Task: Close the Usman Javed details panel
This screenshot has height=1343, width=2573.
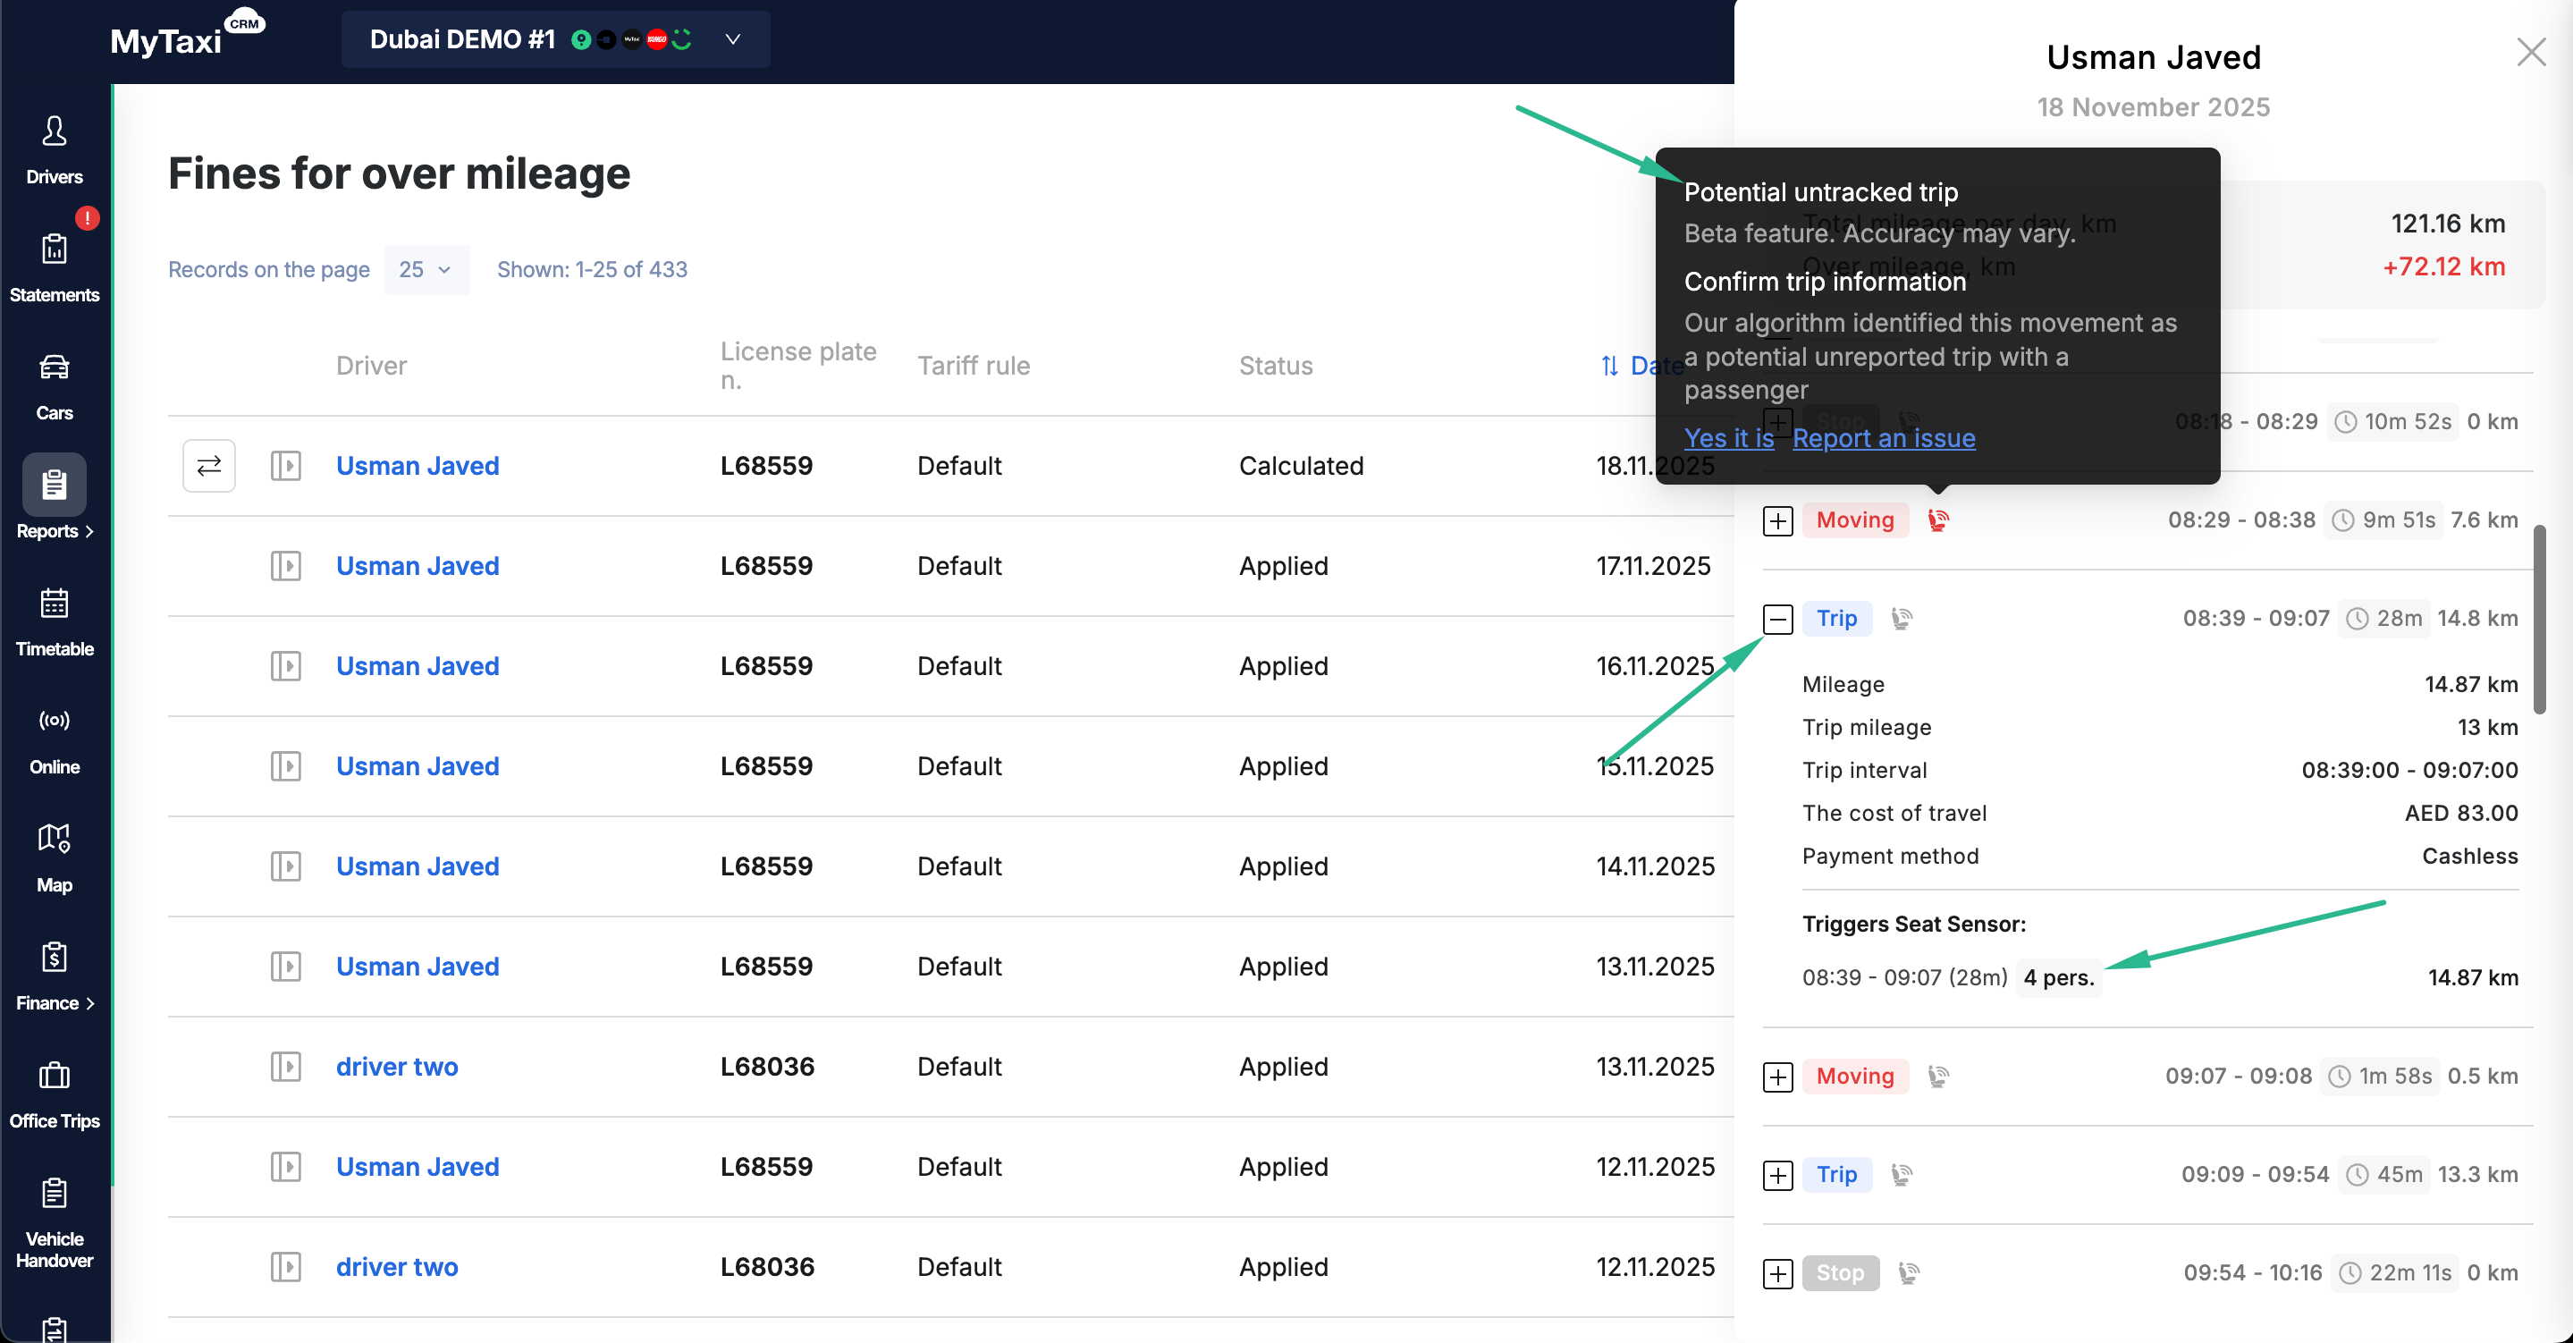Action: [2530, 52]
